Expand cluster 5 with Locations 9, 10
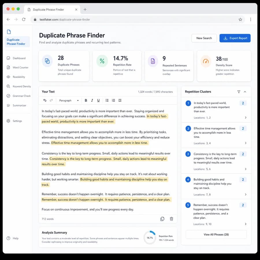The width and height of the screenshot is (260, 260). 246,224
